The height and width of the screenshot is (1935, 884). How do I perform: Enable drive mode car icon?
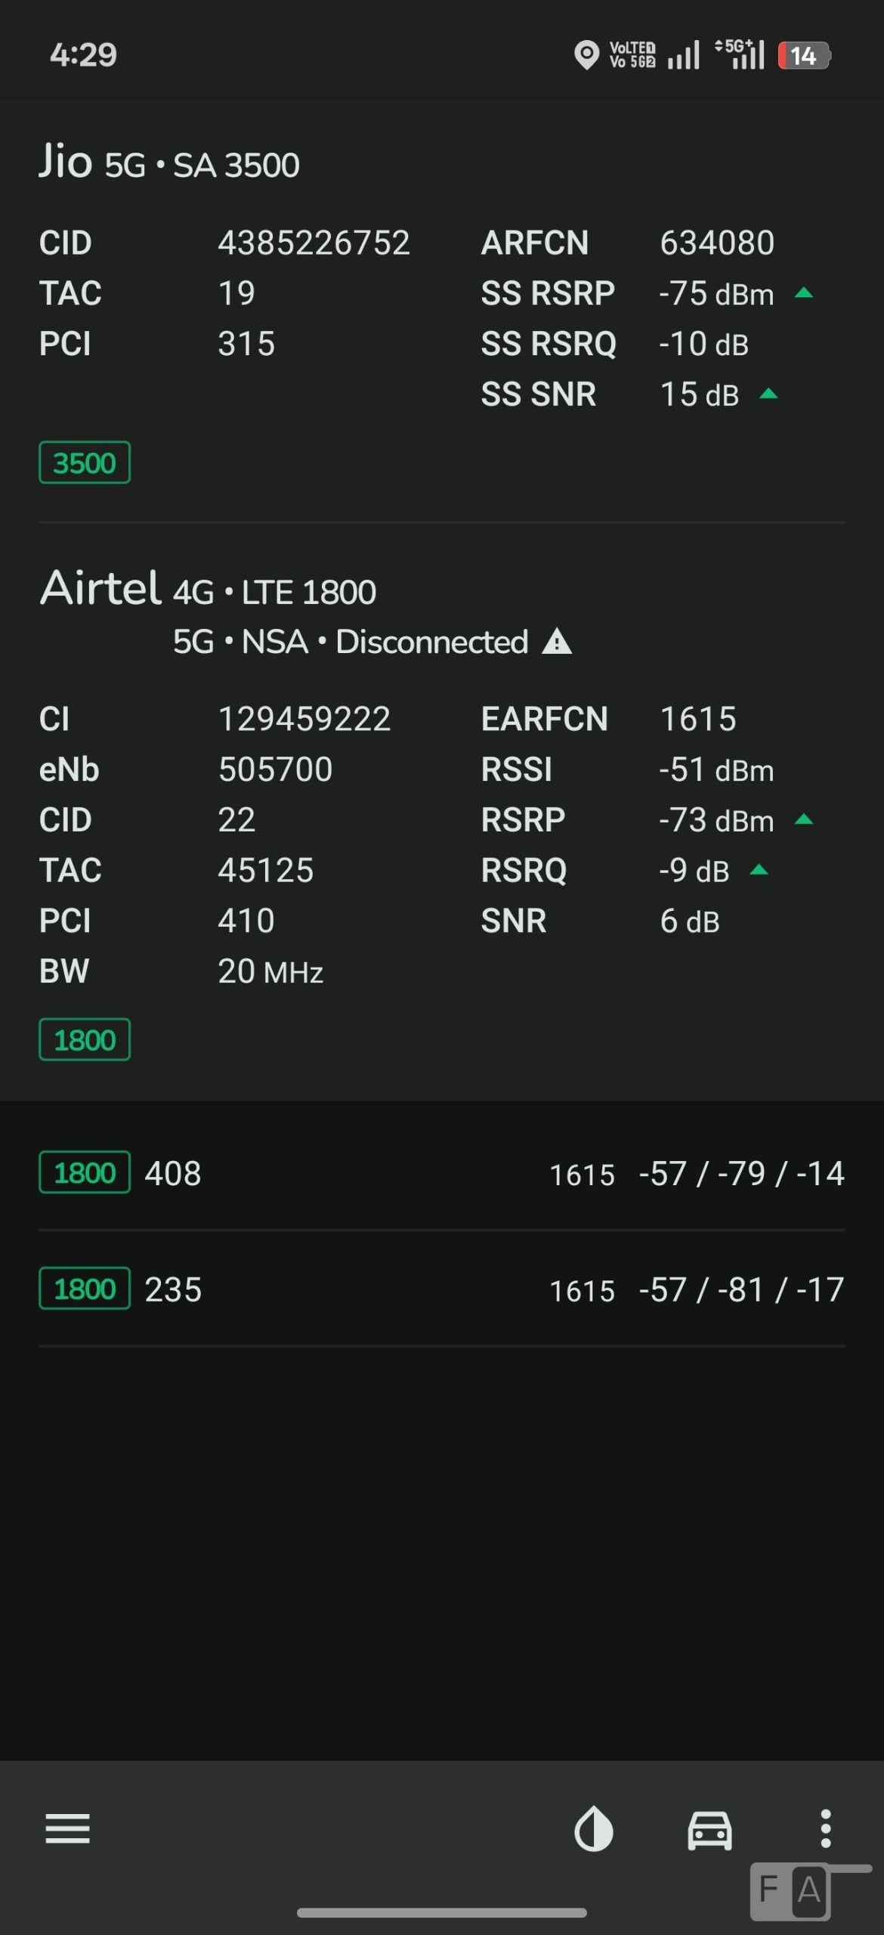709,1829
